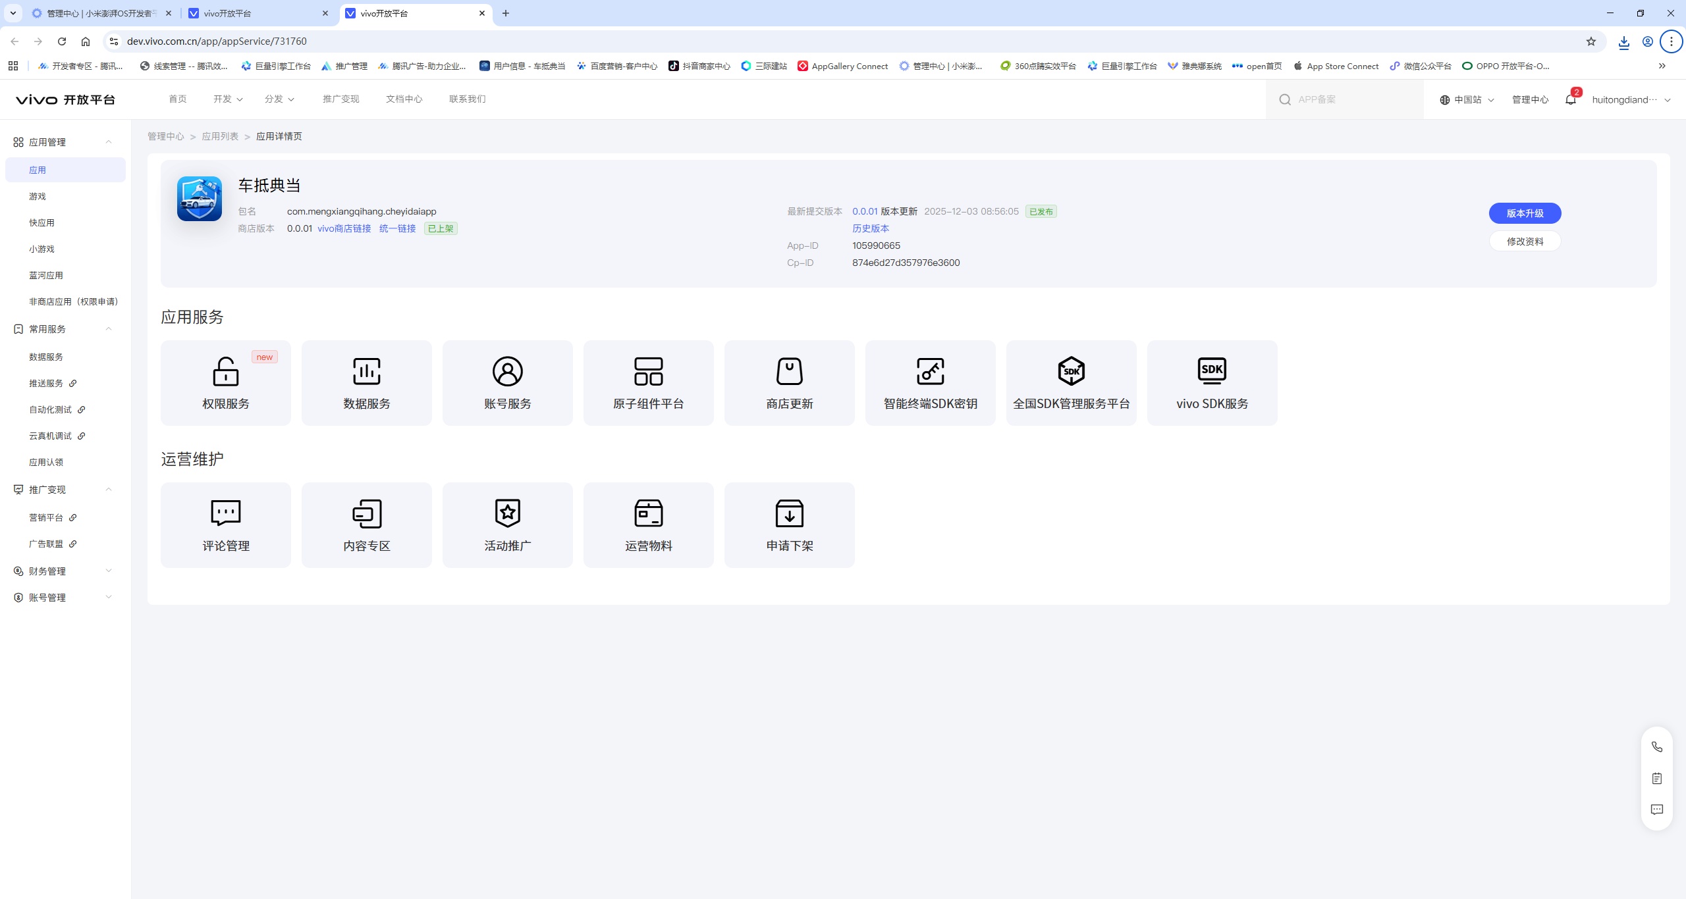The height and width of the screenshot is (899, 1686).
Task: Click the floating phone contact icon
Action: 1656,746
